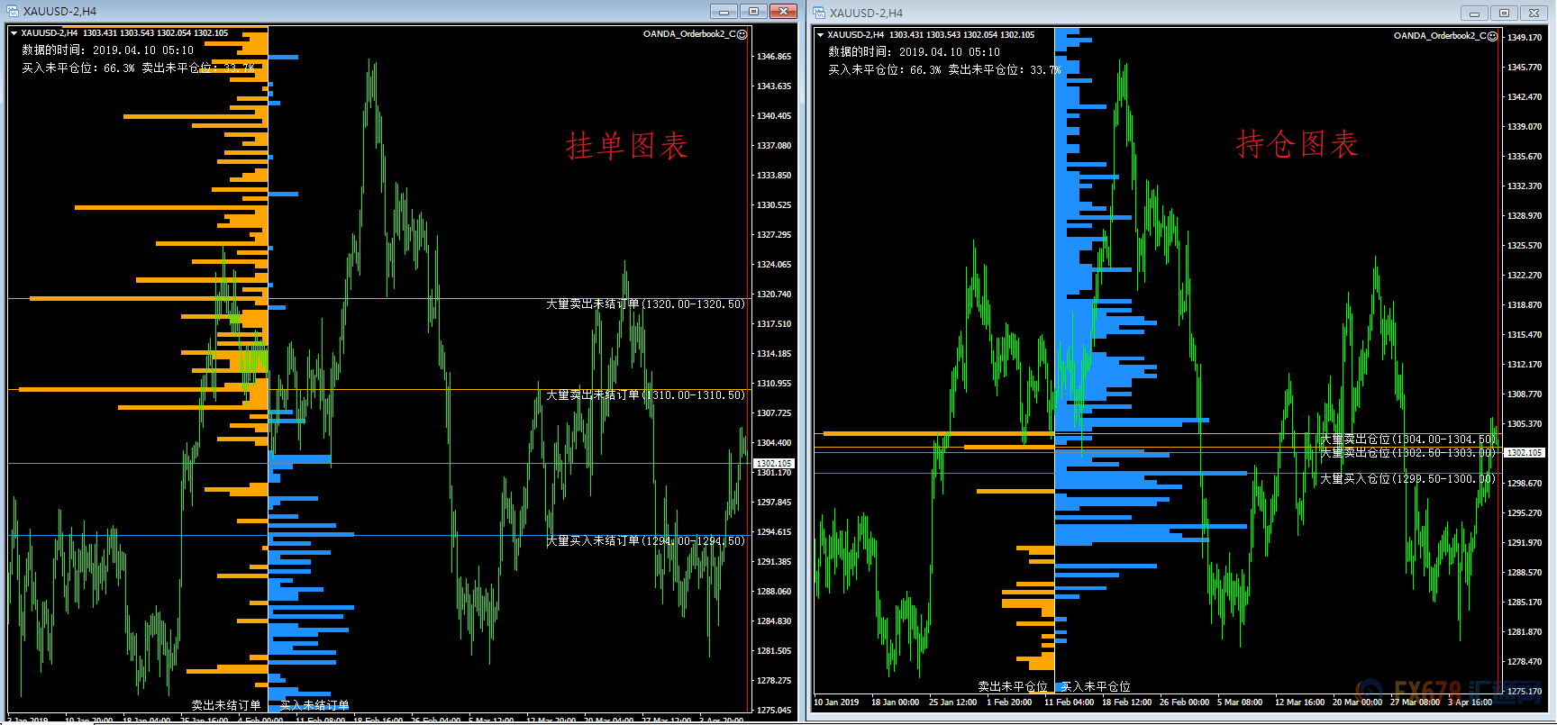Click price axis value 1320.740
Screen dimensions: 1557x725
tap(774, 295)
